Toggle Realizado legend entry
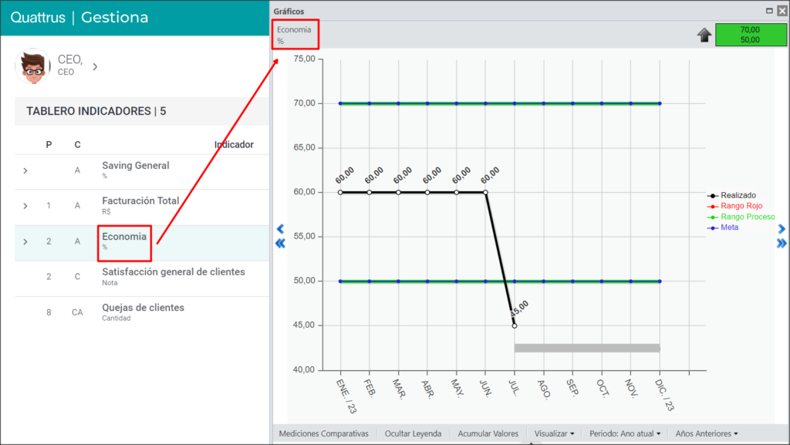Image resolution: width=790 pixels, height=445 pixels. point(732,195)
